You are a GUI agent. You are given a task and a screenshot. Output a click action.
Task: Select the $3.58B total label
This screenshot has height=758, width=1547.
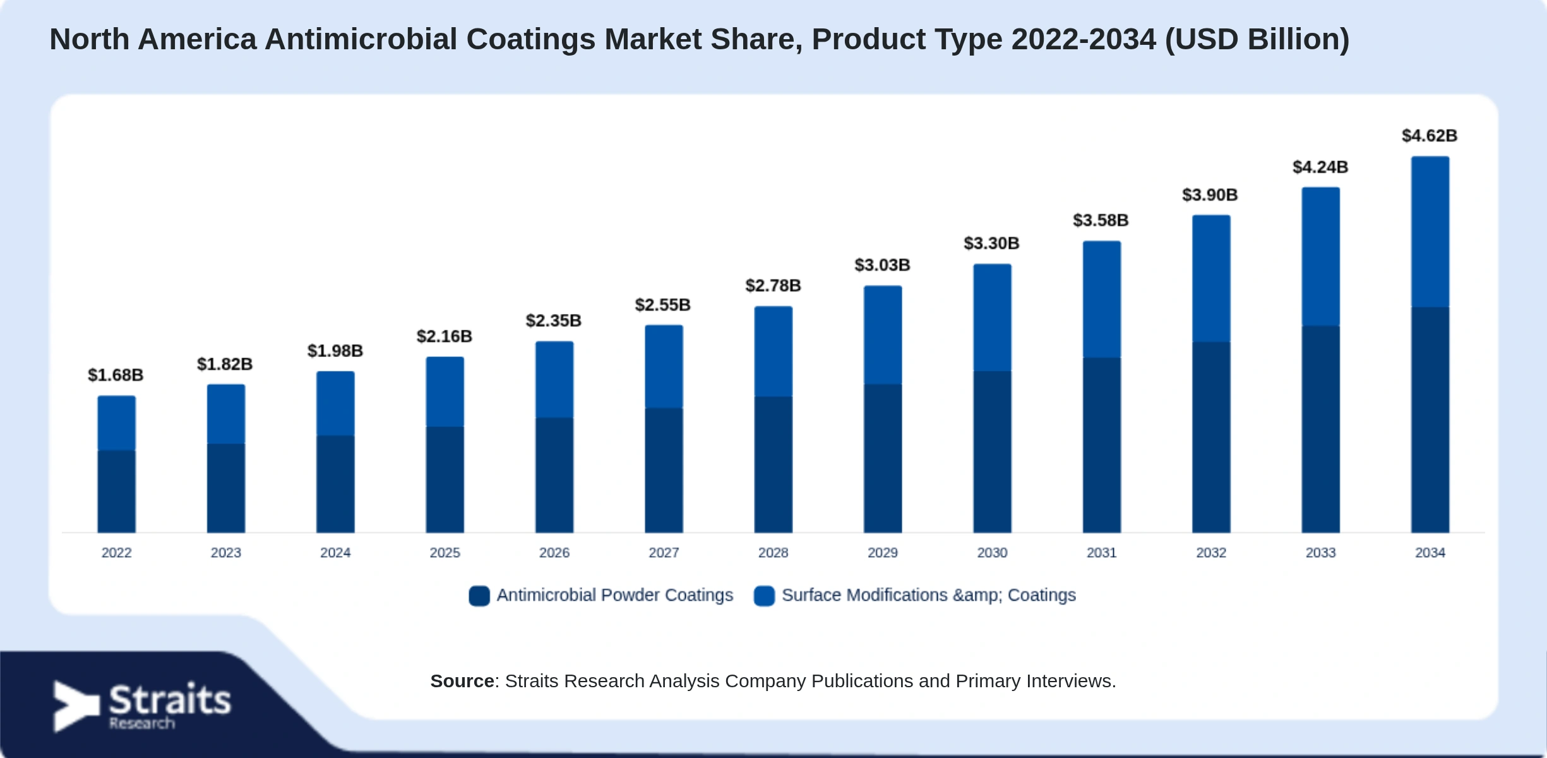[x=1101, y=220]
